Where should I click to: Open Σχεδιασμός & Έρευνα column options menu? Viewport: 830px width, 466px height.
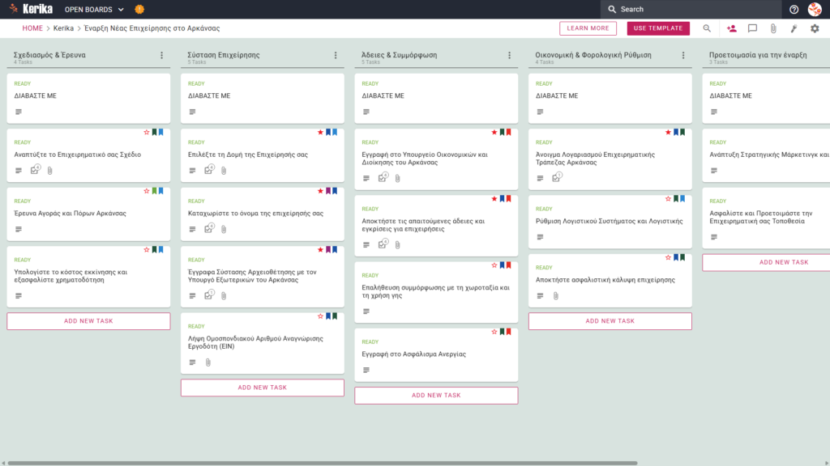point(161,56)
